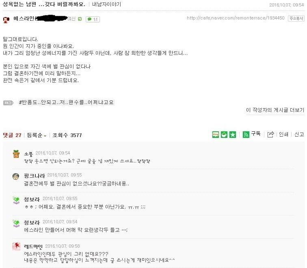
Task: Open 이 작성자의 게시글 더보기
Action: click(275, 110)
